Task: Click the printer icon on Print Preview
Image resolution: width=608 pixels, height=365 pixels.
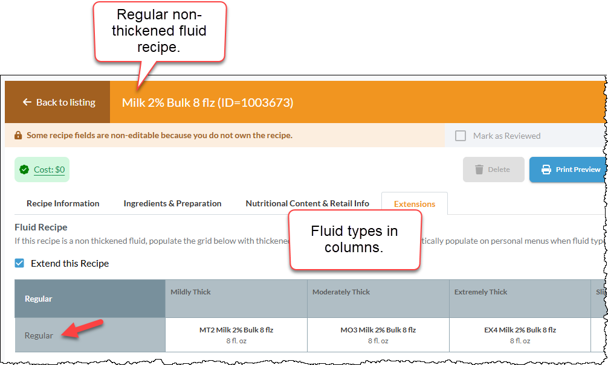Action: pyautogui.click(x=546, y=170)
